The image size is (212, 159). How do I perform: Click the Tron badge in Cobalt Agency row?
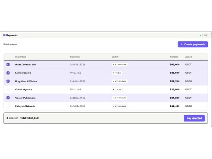pos(117,89)
